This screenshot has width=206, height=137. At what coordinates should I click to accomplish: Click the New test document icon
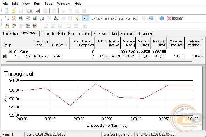pos(6,11)
